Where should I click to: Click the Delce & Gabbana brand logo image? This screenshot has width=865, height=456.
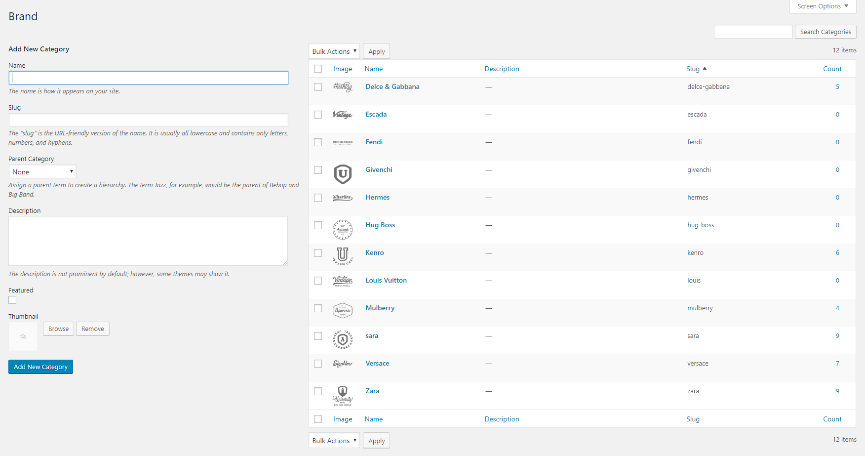click(343, 87)
